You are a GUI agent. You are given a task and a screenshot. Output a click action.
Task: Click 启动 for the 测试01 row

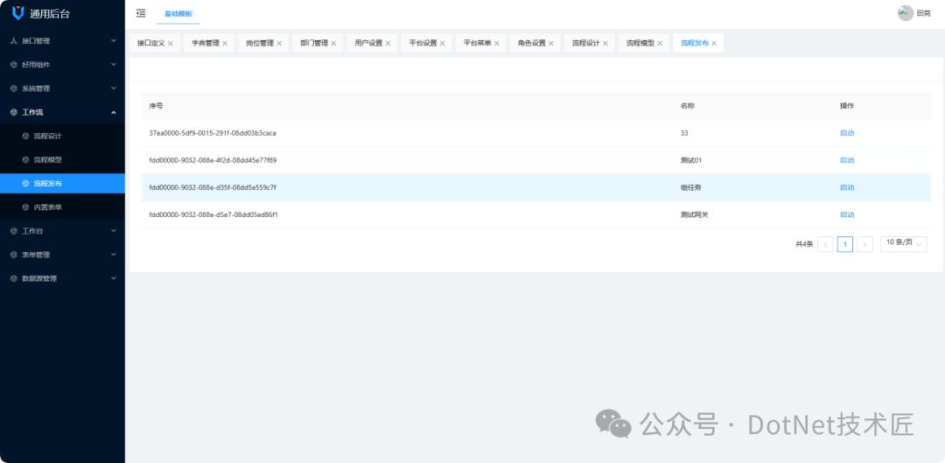[846, 160]
